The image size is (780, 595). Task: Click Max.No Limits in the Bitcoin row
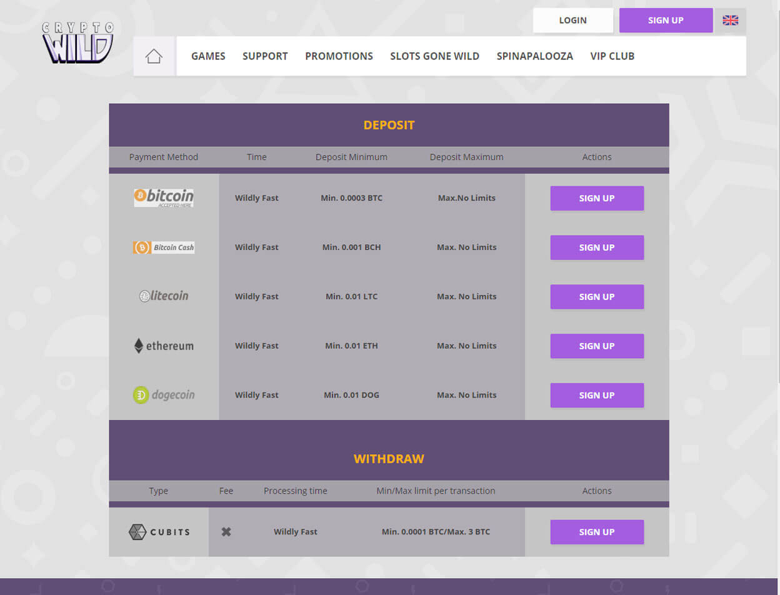(466, 198)
